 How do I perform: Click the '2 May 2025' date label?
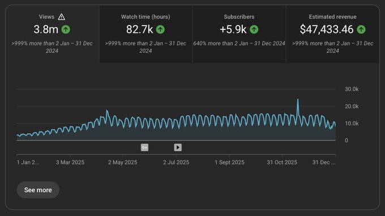(122, 163)
